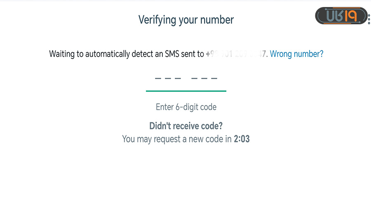The image size is (371, 206).
Task: Tap the "Enter 6-digit code" label
Action: click(x=186, y=107)
